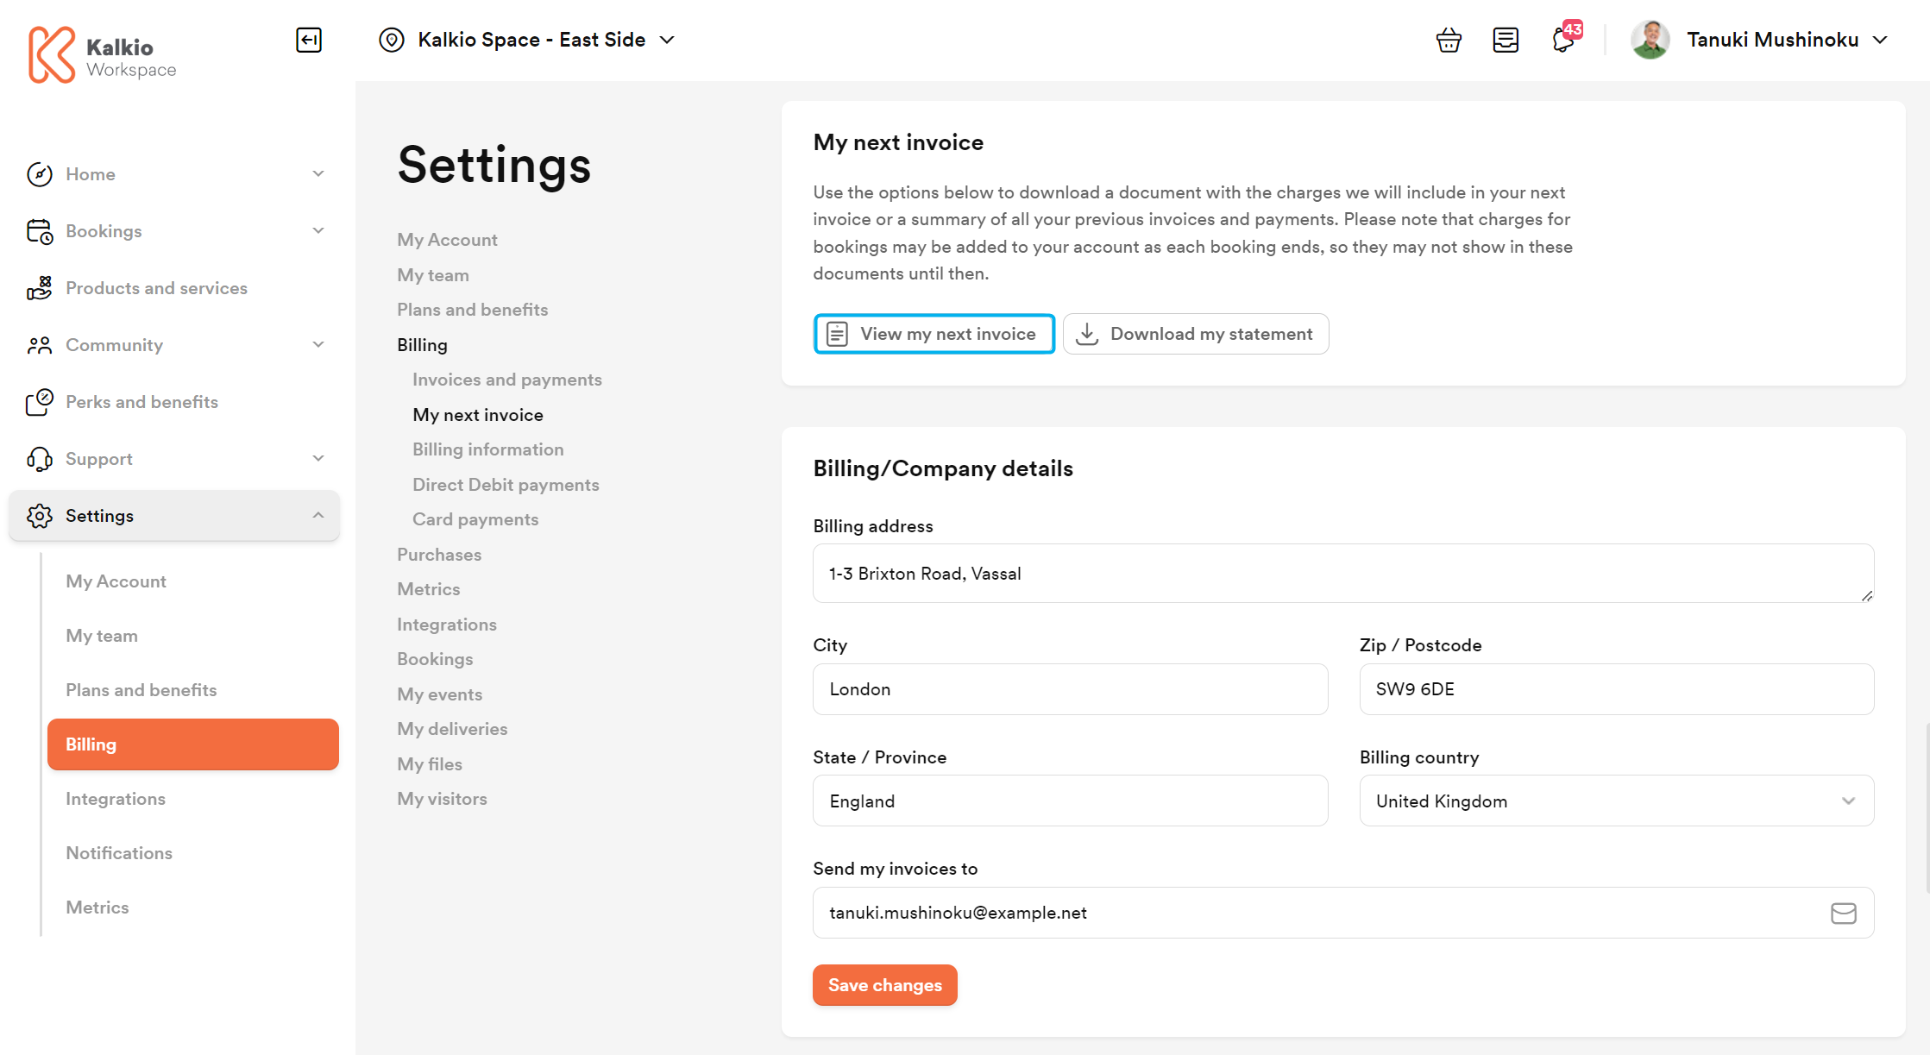Click the Kalkio Workspace logo
This screenshot has width=1930, height=1055.
[x=102, y=55]
